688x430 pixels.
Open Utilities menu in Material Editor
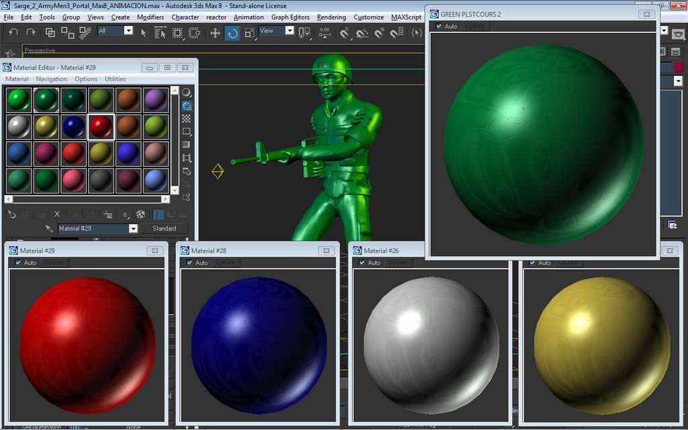pyautogui.click(x=115, y=79)
